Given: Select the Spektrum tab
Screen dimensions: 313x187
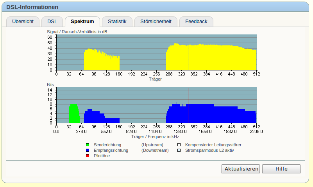Looking at the screenshot, I should [x=82, y=22].
